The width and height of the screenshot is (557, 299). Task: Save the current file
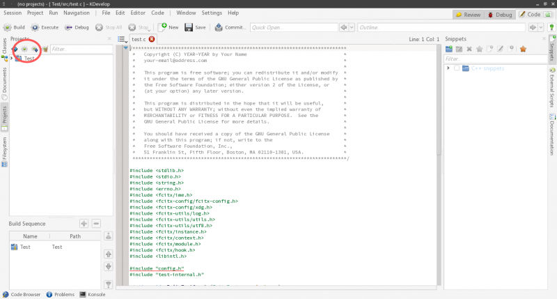tap(195, 27)
